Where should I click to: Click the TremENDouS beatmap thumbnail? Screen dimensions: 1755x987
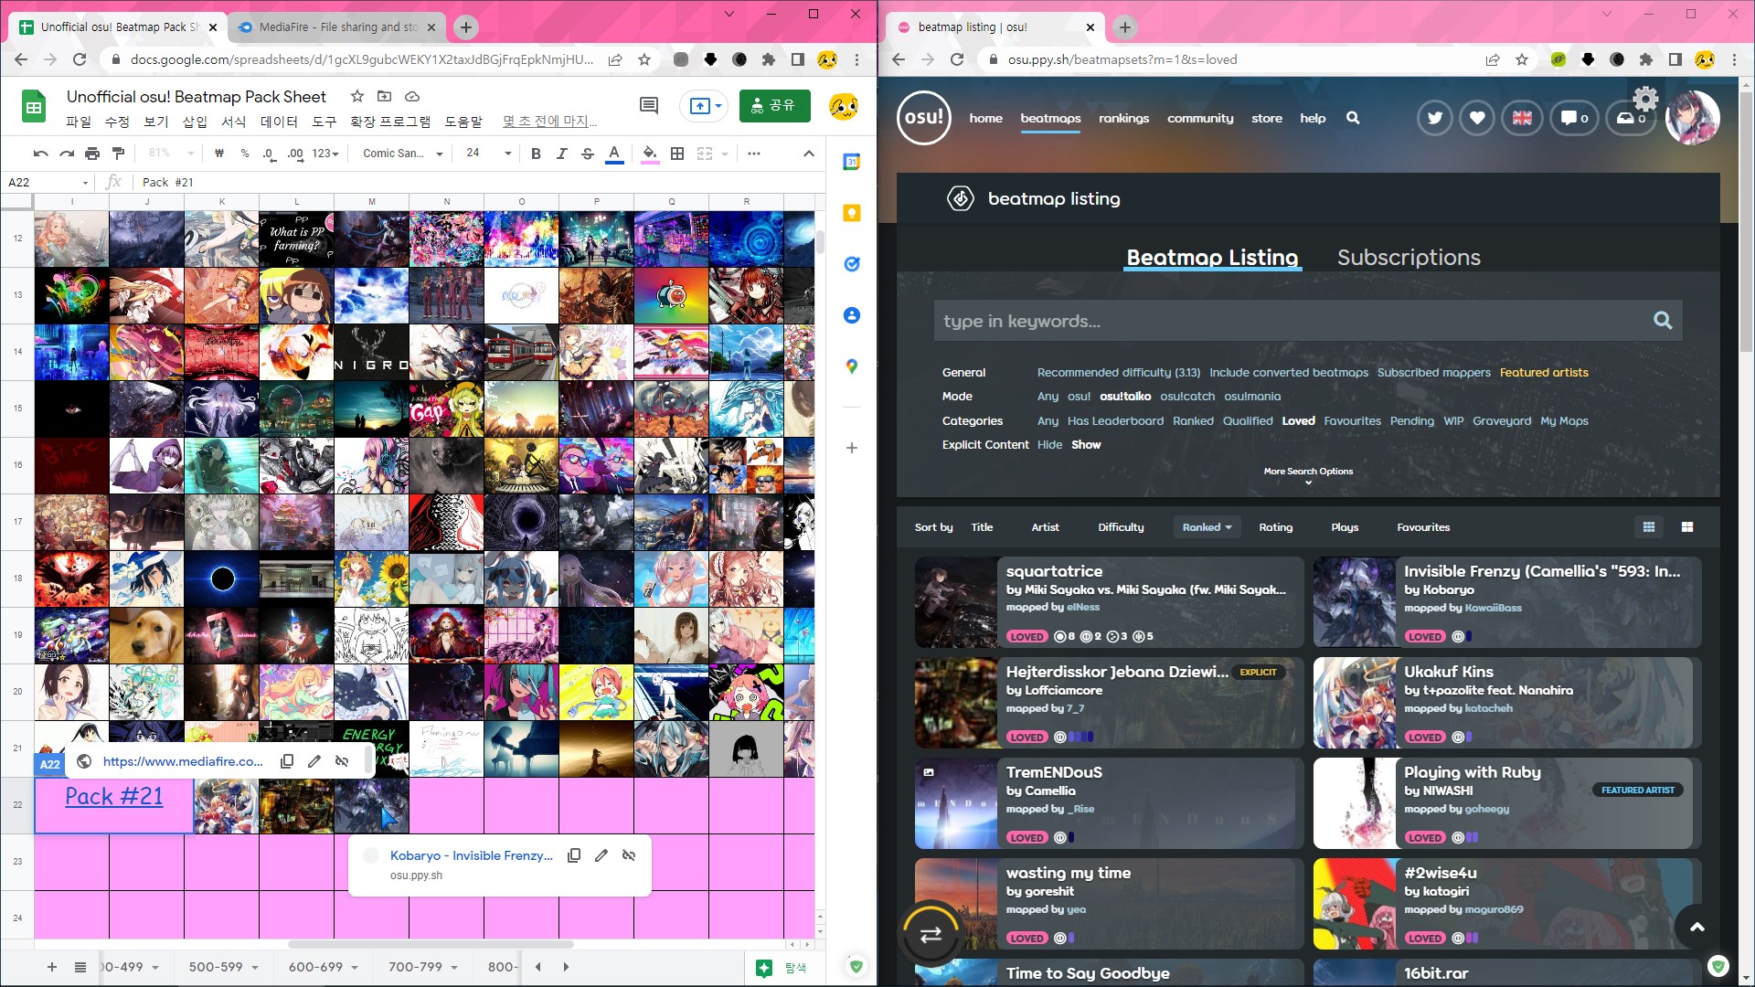[x=955, y=803]
